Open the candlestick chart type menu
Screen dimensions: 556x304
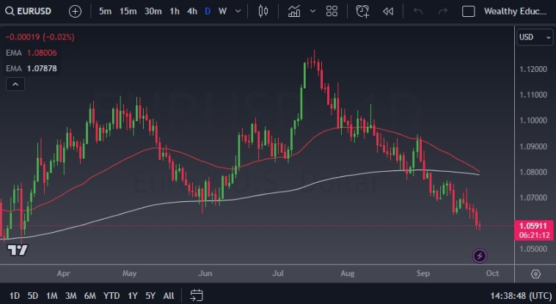tap(263, 11)
